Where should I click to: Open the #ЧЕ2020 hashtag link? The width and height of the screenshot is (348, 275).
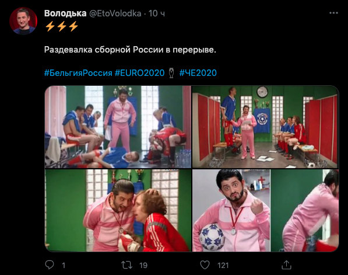(x=198, y=73)
